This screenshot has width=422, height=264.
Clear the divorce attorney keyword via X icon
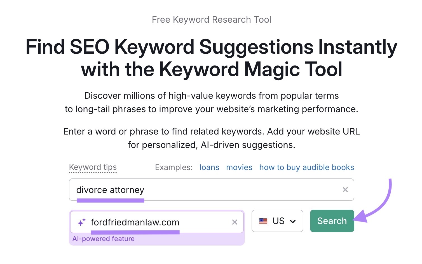[x=345, y=190]
